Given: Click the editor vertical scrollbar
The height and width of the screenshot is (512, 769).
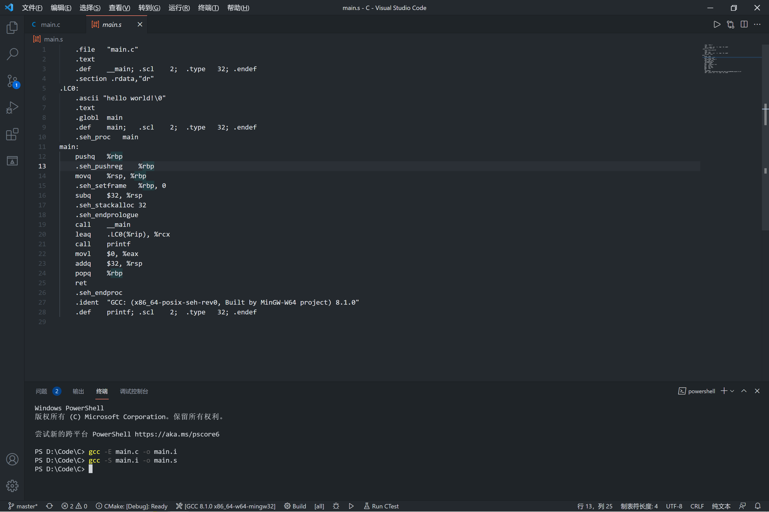Looking at the screenshot, I should pos(765,137).
